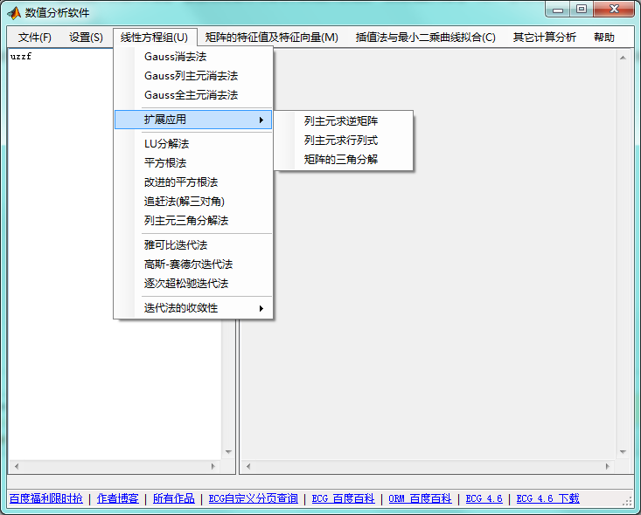The image size is (641, 515).
Task: Choose 平方根法
Action: tap(193, 163)
